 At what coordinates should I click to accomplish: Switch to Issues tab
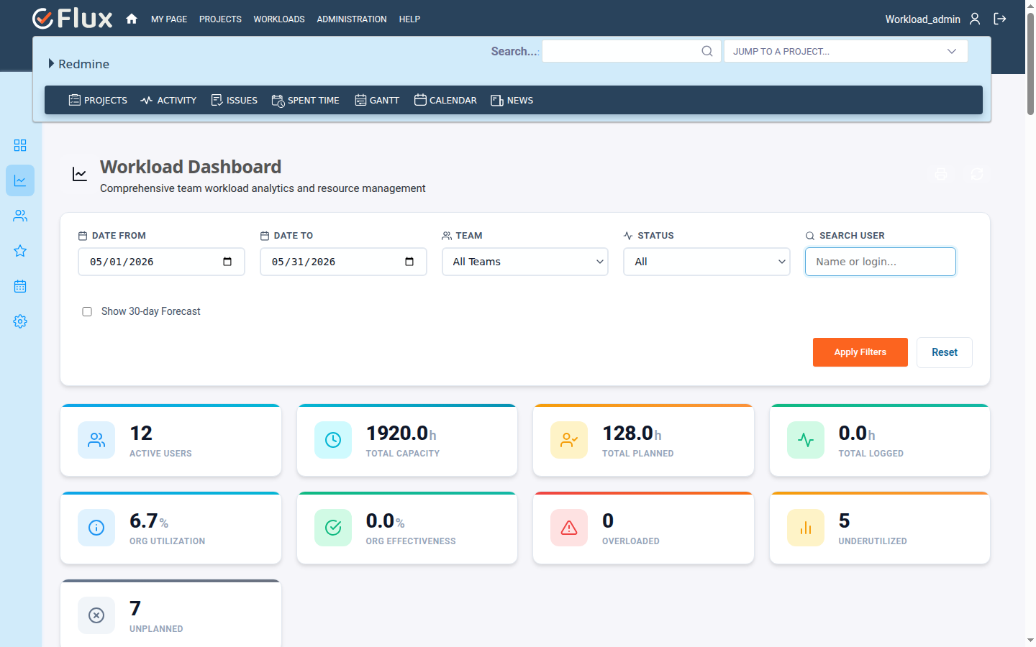[234, 100]
